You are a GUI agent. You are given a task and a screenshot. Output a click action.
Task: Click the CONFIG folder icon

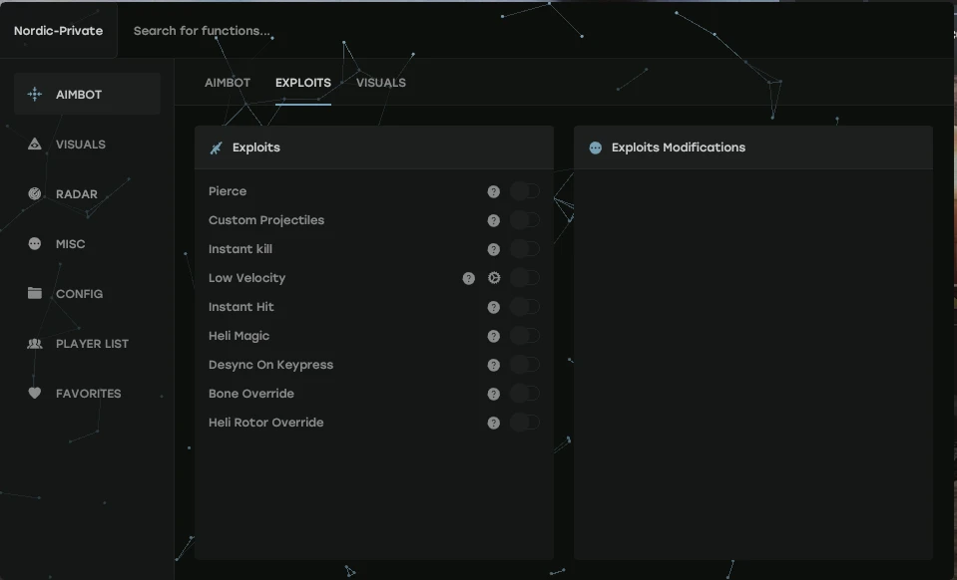(x=35, y=293)
